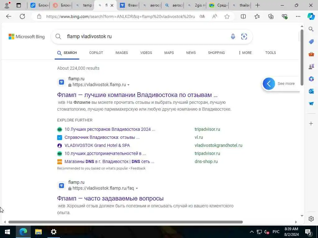
Task: Open VLADIVOSTOK Grand Hotel & SPA link
Action: [x=97, y=146]
